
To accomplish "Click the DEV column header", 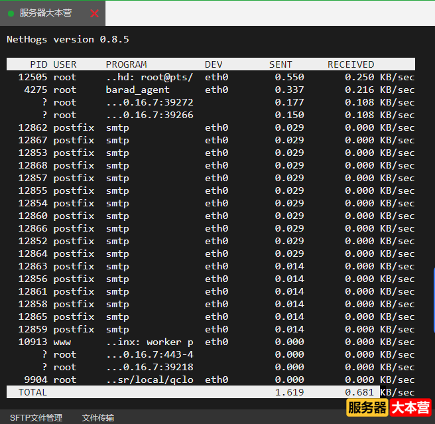I will coord(214,64).
